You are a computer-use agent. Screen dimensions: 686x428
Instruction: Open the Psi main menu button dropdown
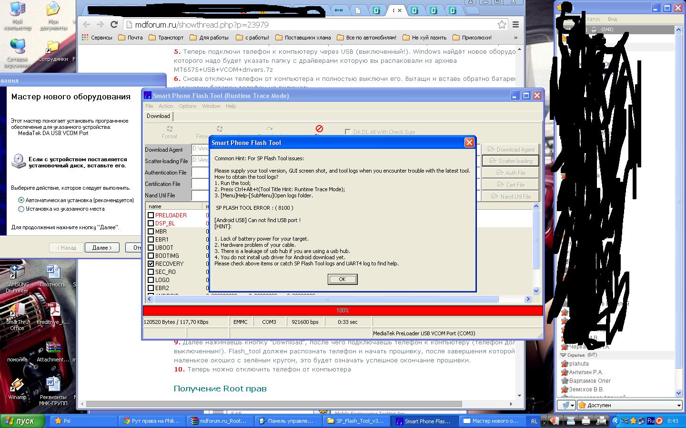coord(566,405)
